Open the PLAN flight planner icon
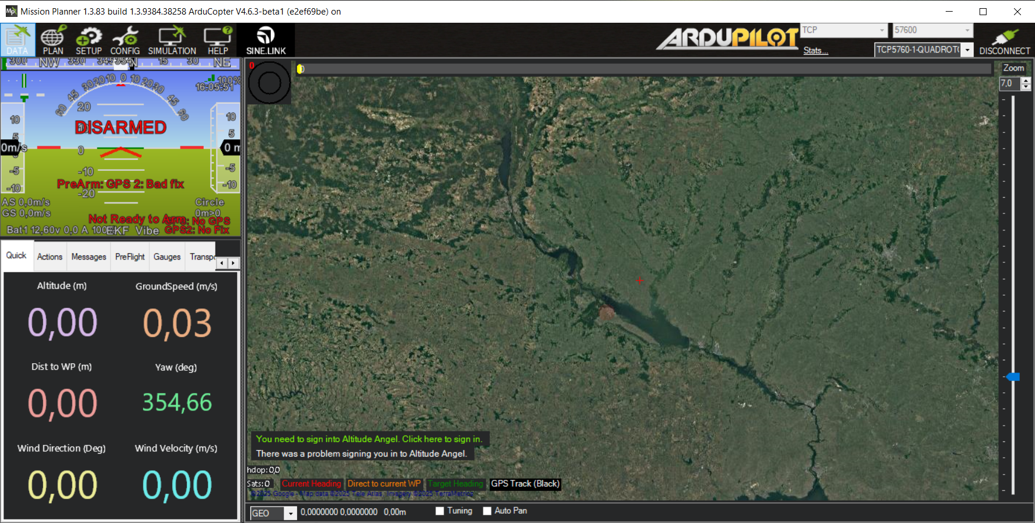The image size is (1035, 523). [x=53, y=40]
